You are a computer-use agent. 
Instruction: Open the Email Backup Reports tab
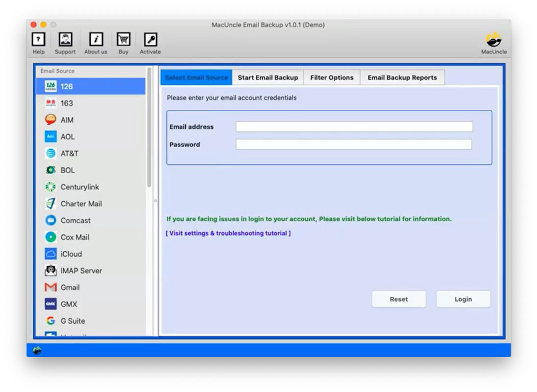402,78
